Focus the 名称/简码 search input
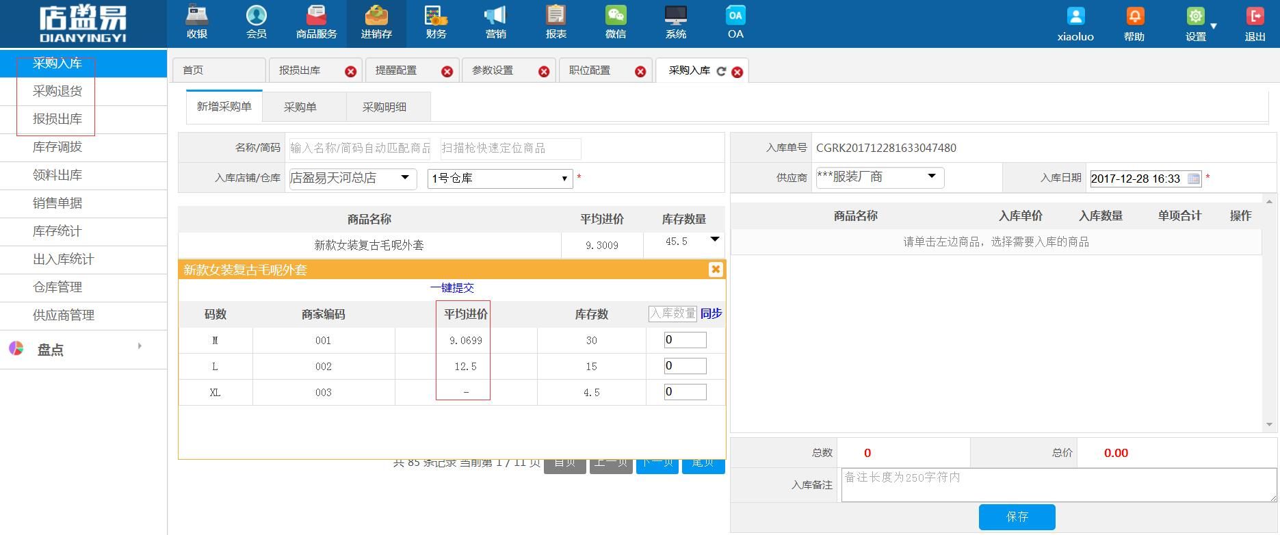This screenshot has width=1280, height=535. click(359, 148)
